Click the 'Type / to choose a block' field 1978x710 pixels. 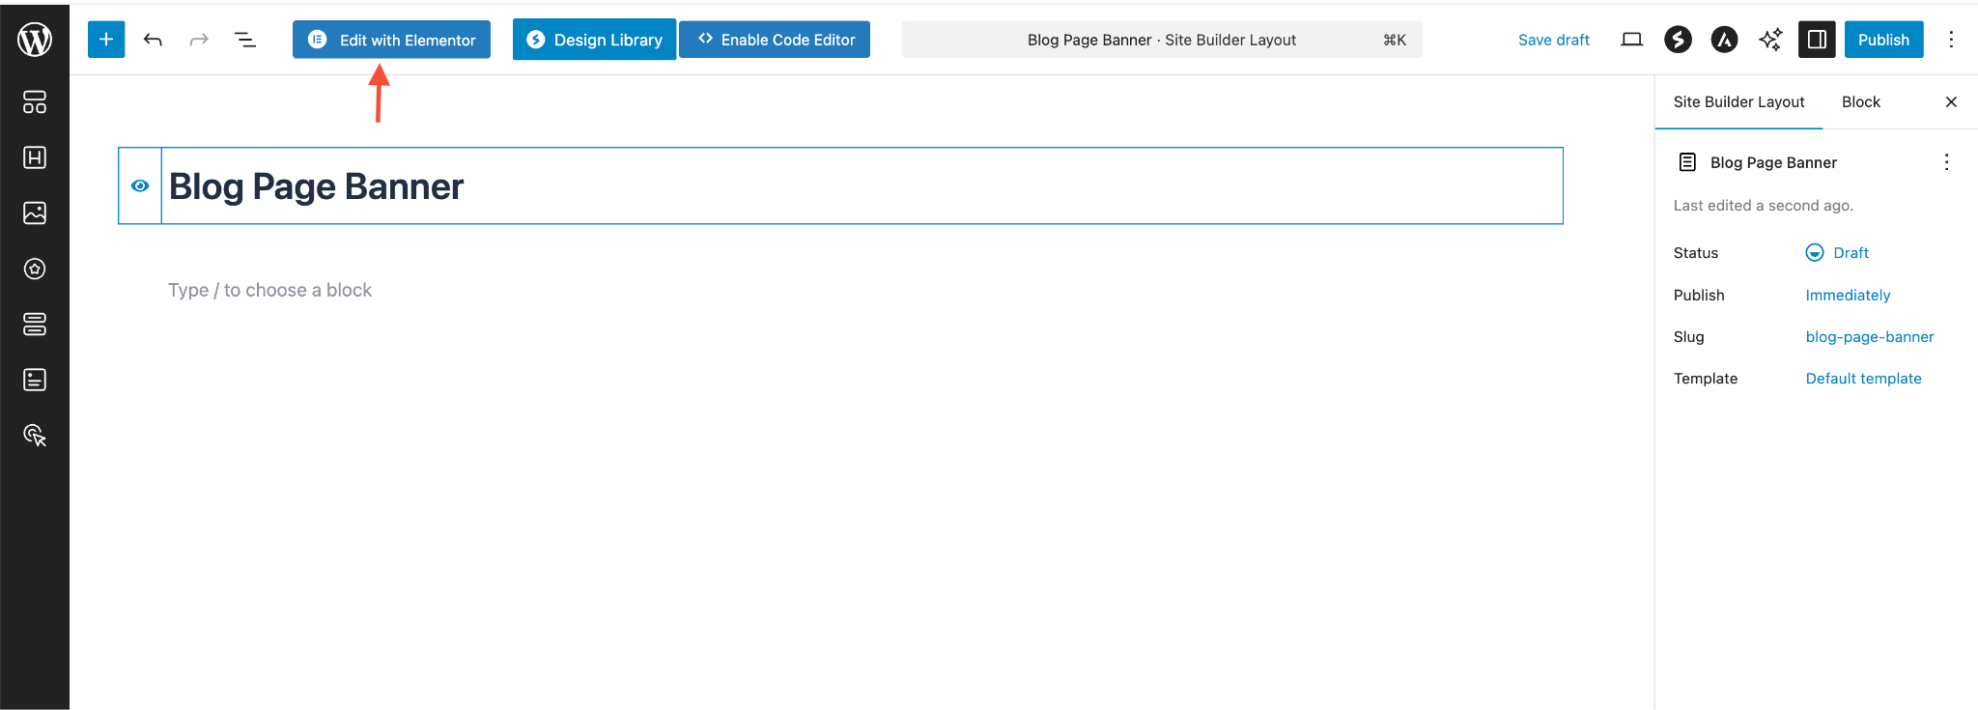pyautogui.click(x=269, y=291)
